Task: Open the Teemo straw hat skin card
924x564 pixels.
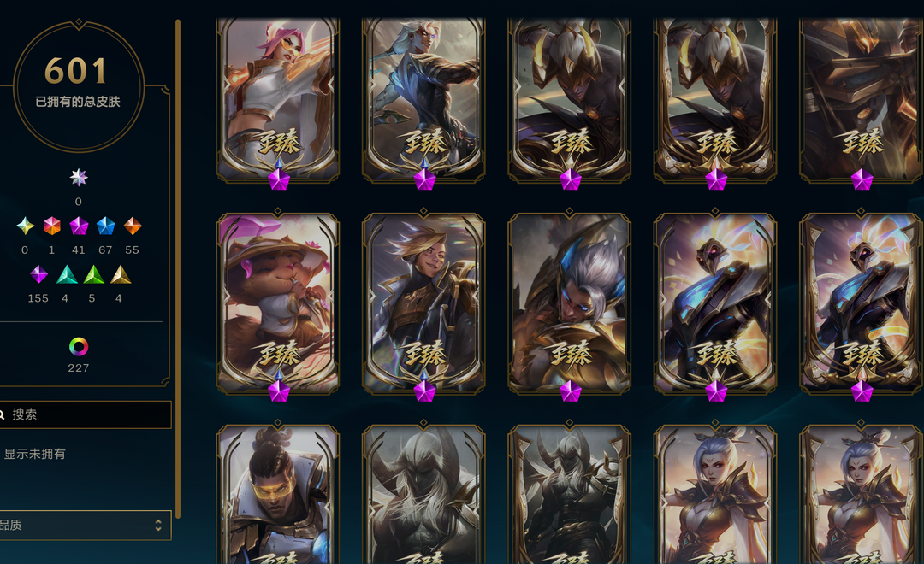Action: 277,303
